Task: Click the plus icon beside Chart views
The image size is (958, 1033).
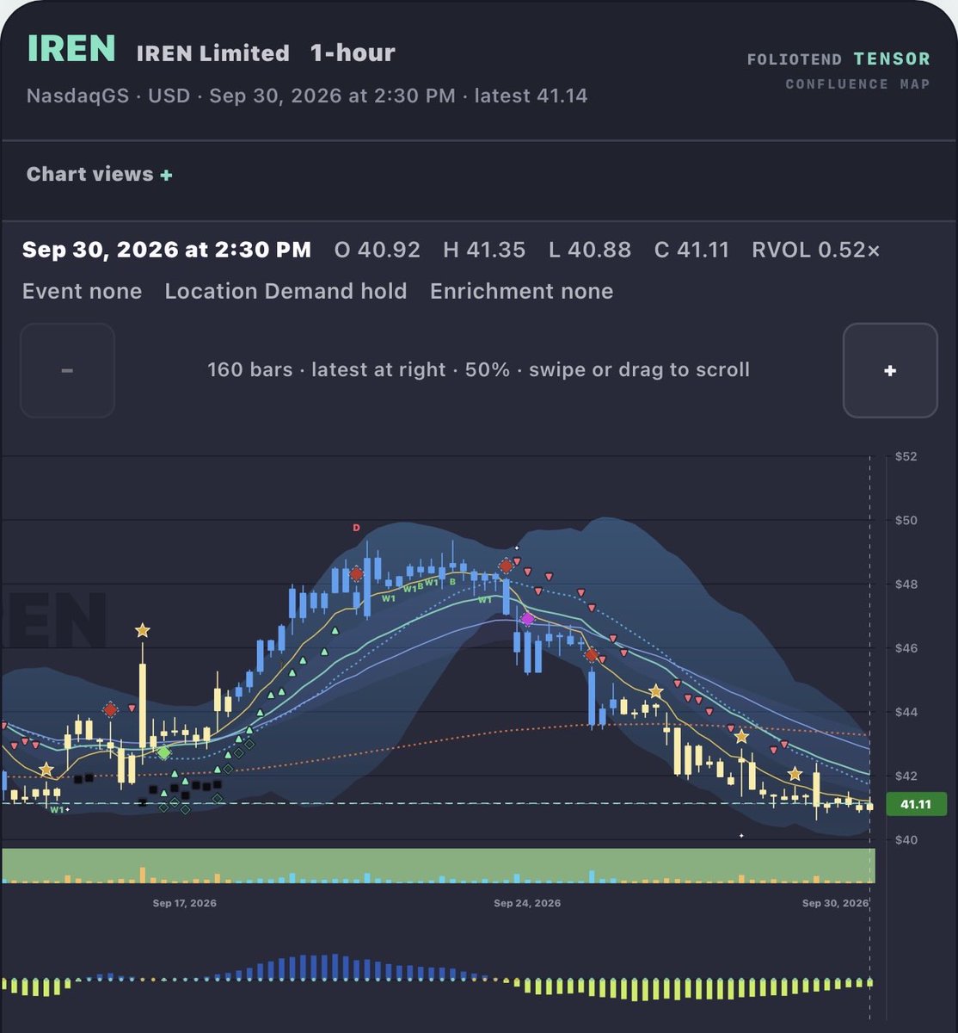Action: [x=166, y=175]
